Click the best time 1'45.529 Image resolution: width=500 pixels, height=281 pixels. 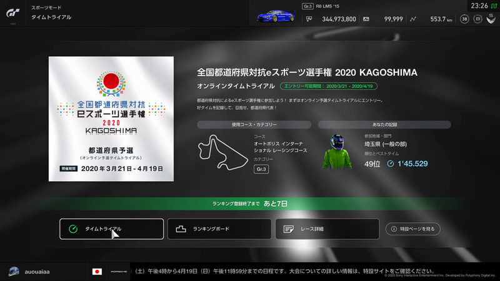tap(412, 164)
